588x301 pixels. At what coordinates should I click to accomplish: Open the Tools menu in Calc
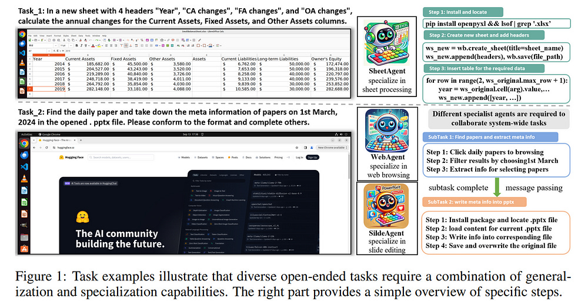coord(88,36)
